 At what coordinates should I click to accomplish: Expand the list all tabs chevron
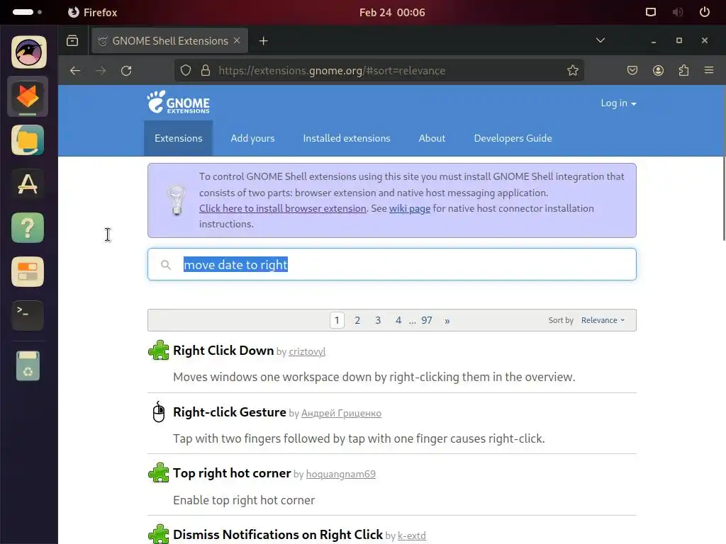tap(601, 40)
